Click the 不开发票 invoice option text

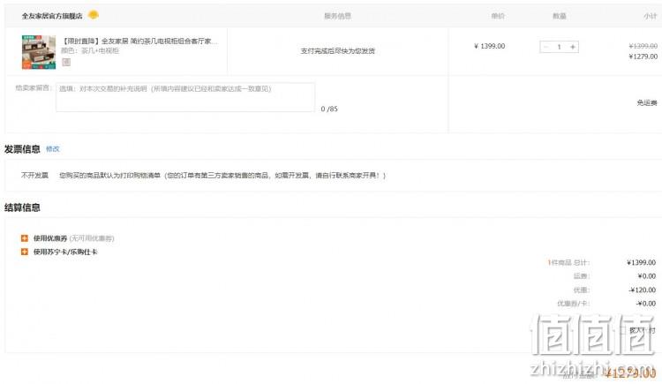(34, 175)
